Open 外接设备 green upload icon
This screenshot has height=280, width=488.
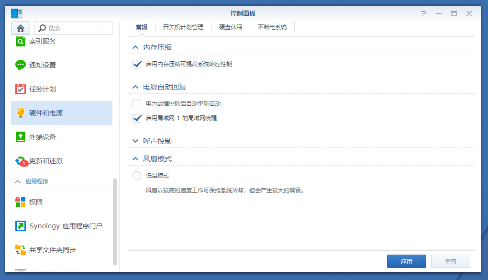21,137
